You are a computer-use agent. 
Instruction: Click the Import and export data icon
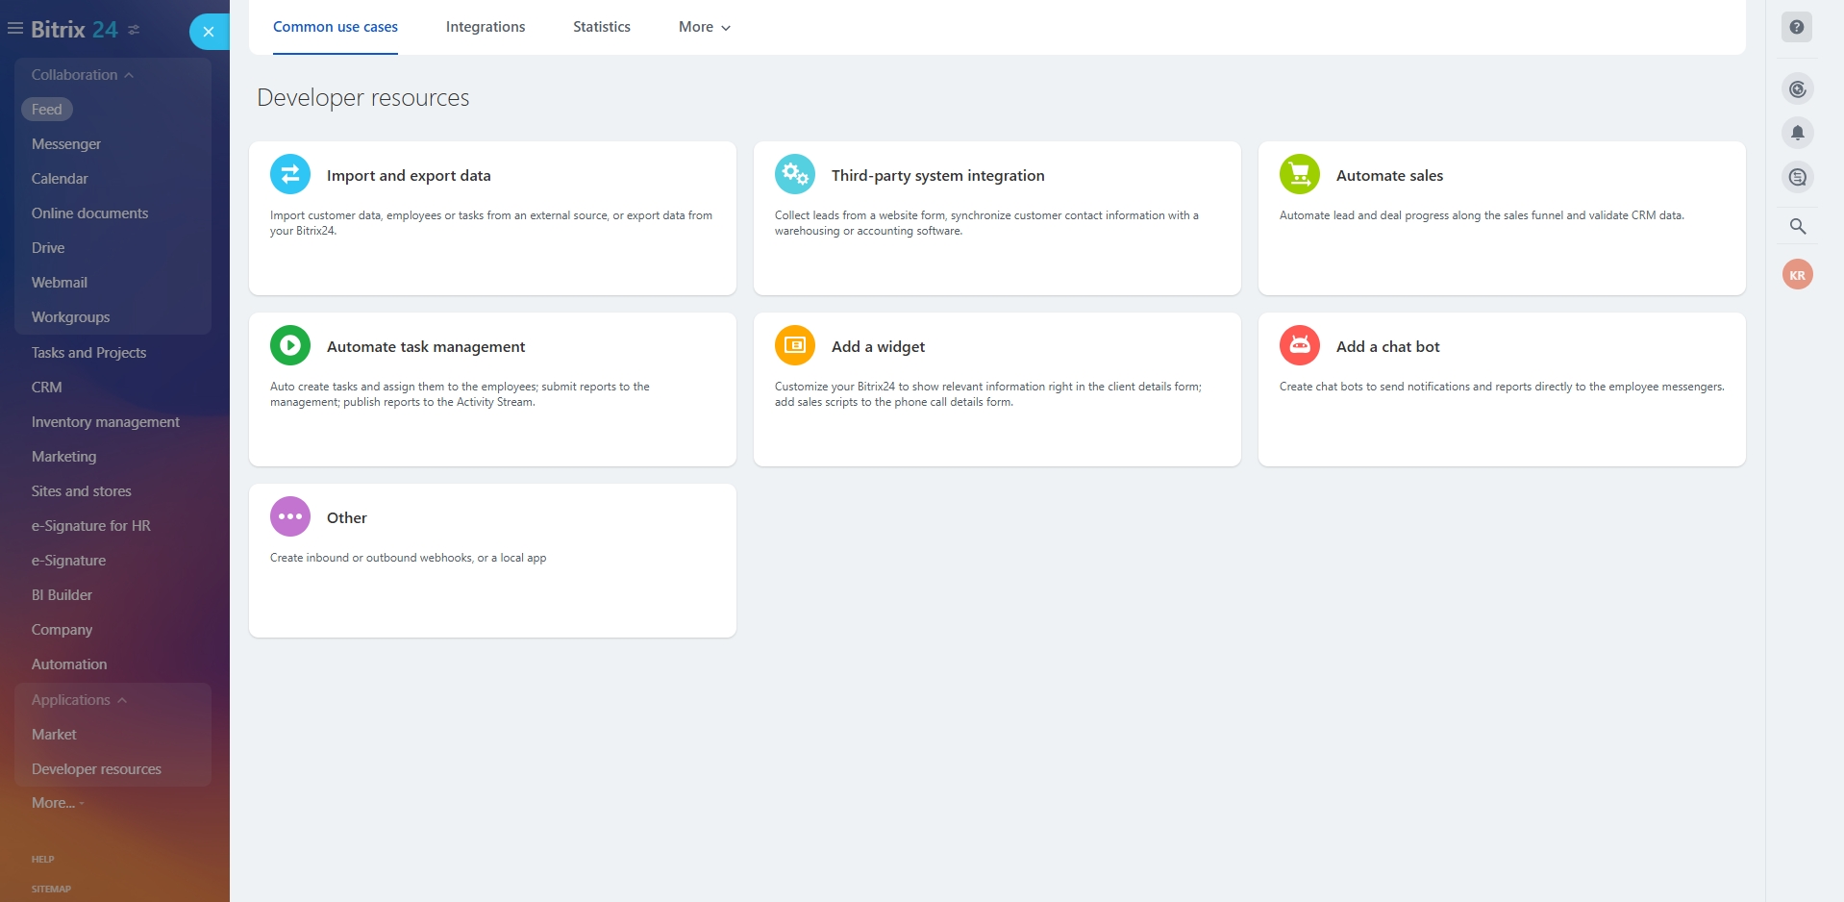289,175
